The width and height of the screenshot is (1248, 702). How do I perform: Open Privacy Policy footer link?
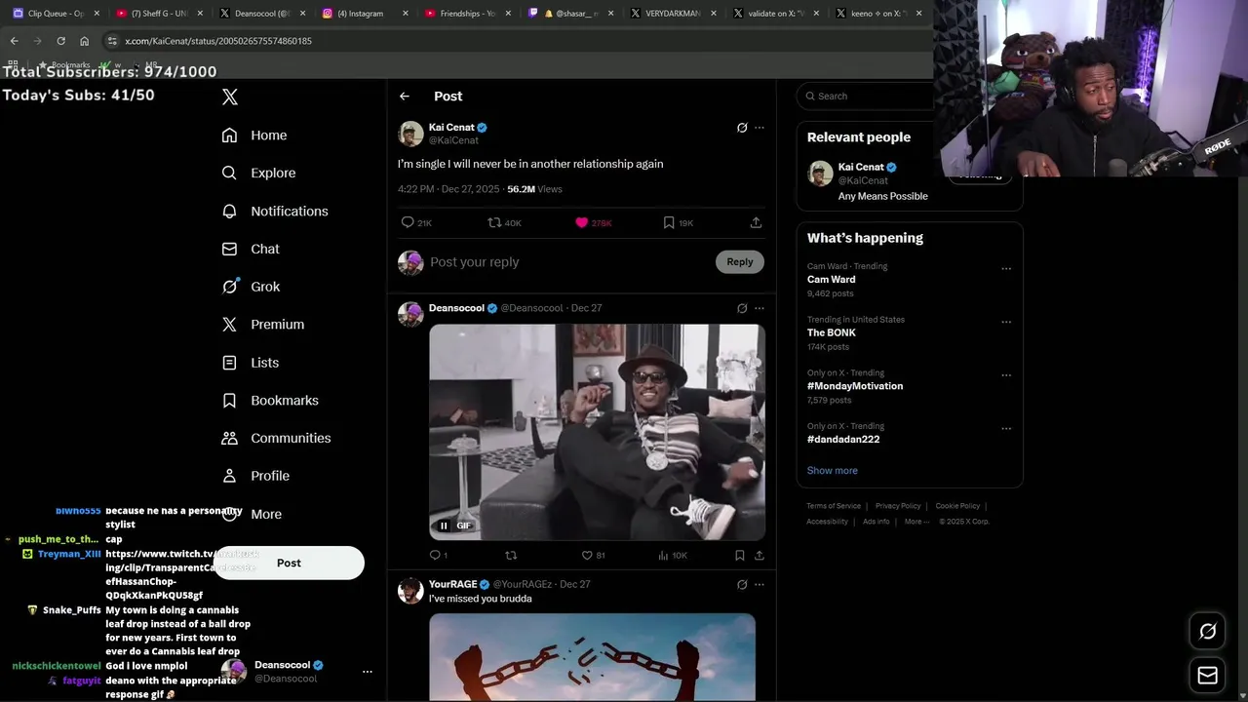pos(898,506)
